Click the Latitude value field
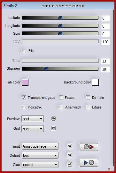 click(105, 18)
